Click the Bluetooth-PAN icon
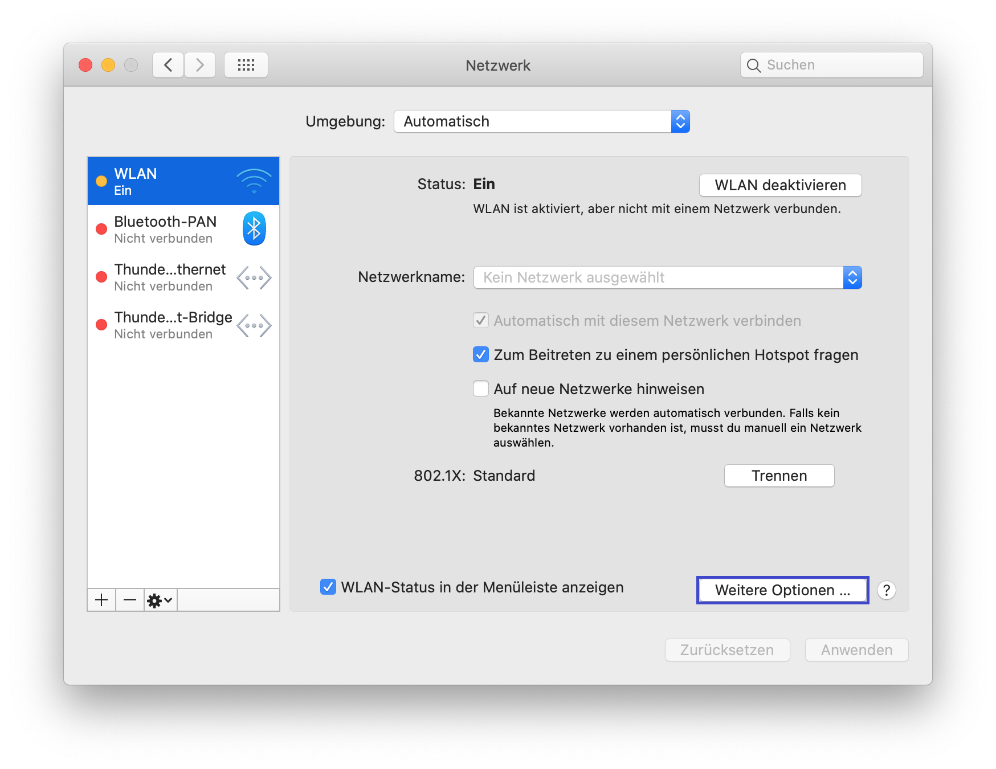This screenshot has width=996, height=769. pyautogui.click(x=254, y=228)
